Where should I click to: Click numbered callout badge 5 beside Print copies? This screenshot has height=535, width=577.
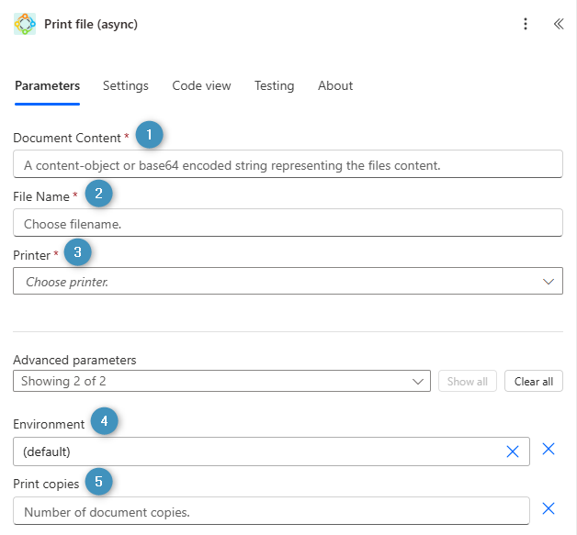[x=99, y=481]
